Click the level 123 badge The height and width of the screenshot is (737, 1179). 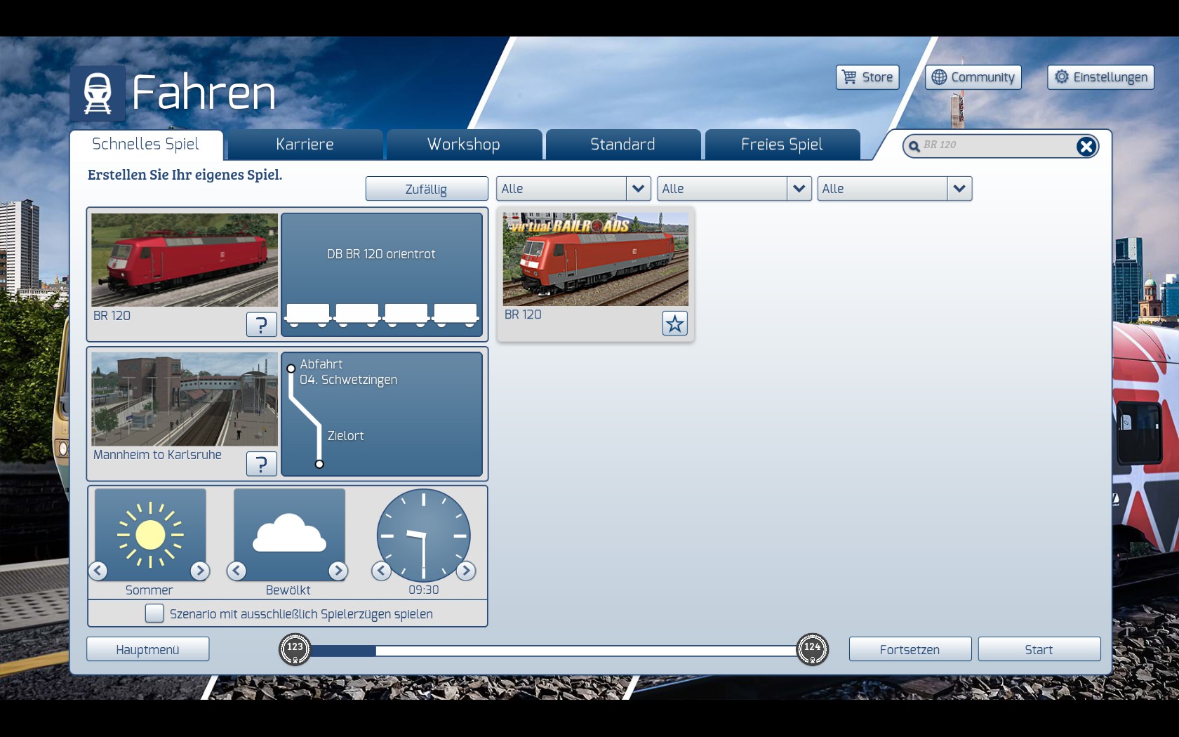coord(295,649)
